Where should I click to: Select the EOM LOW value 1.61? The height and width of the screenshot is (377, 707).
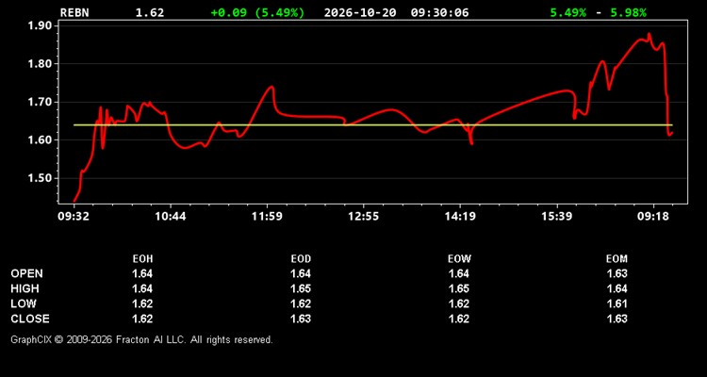point(617,303)
